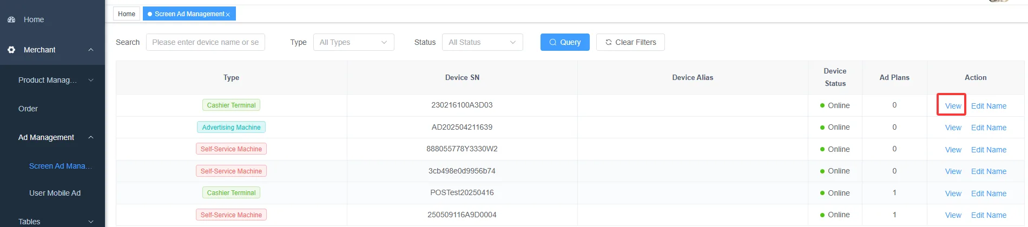Click Self-Service Machine tag for 888055778Y3330W2

pos(231,149)
